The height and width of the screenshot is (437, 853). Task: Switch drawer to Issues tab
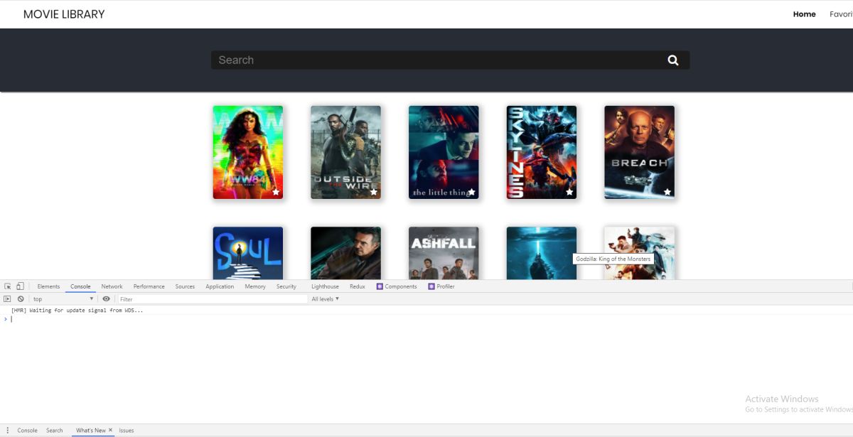click(x=126, y=431)
